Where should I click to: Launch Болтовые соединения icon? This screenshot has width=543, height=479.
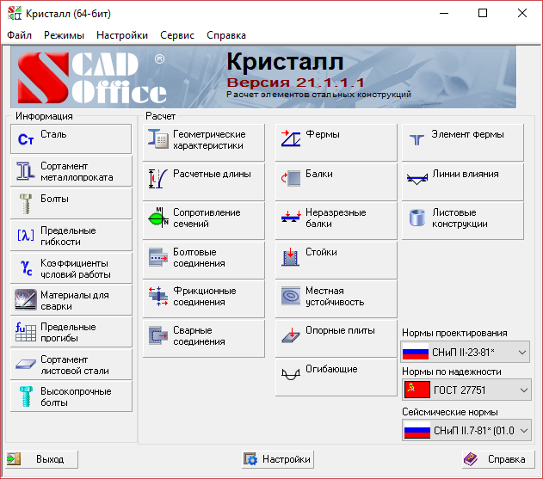tap(158, 257)
